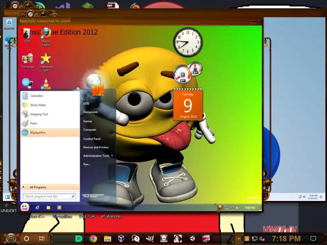Open Calculator from the Start menu
Screen dimensions: 327x245
coord(50,96)
